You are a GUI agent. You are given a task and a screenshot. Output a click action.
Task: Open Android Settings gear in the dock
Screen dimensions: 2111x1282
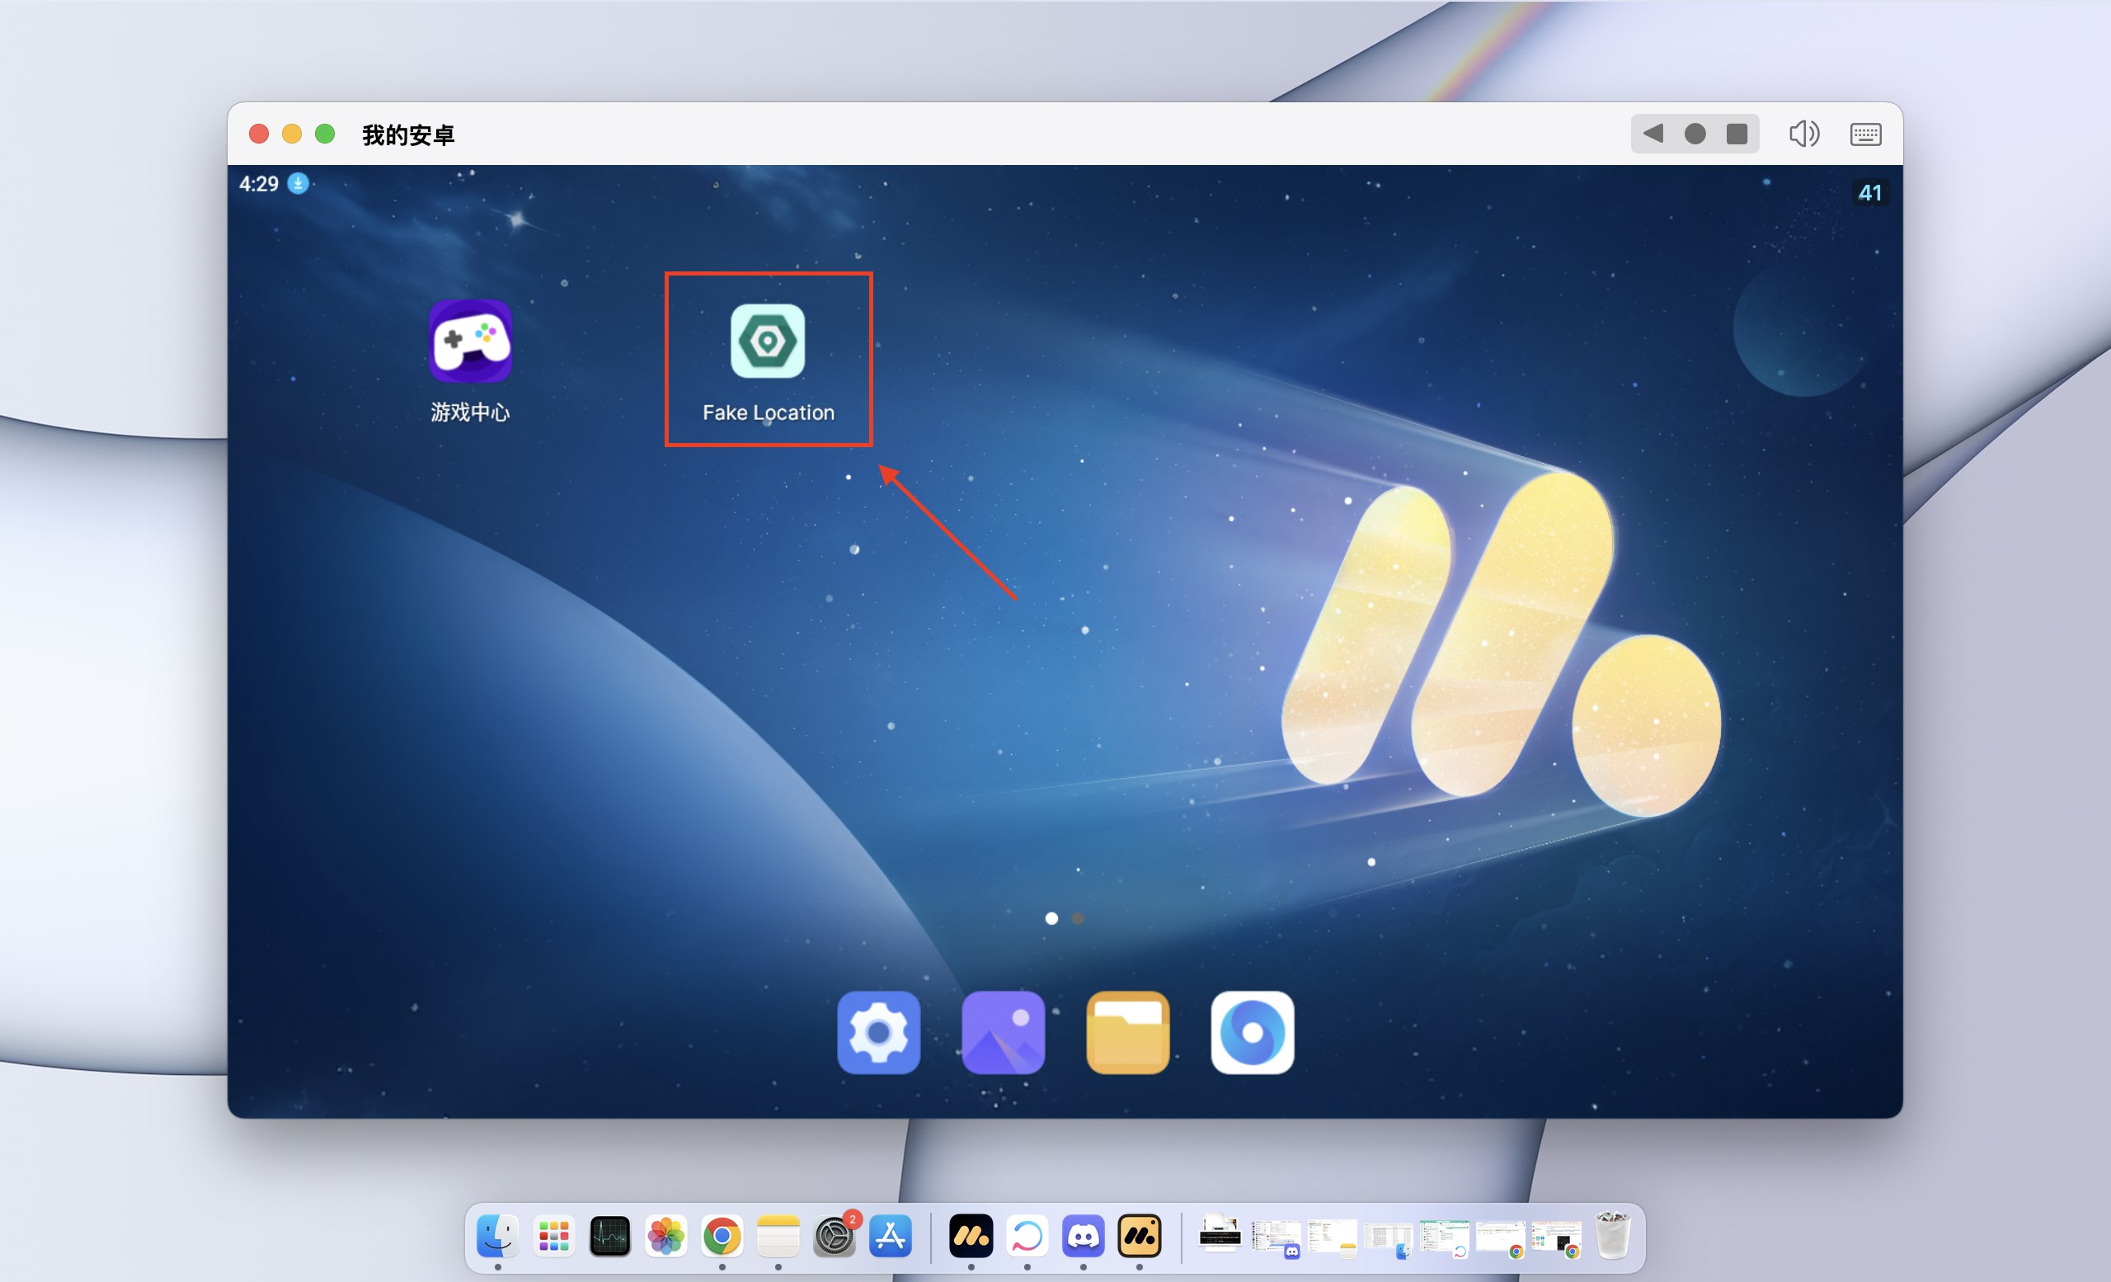[x=878, y=1032]
